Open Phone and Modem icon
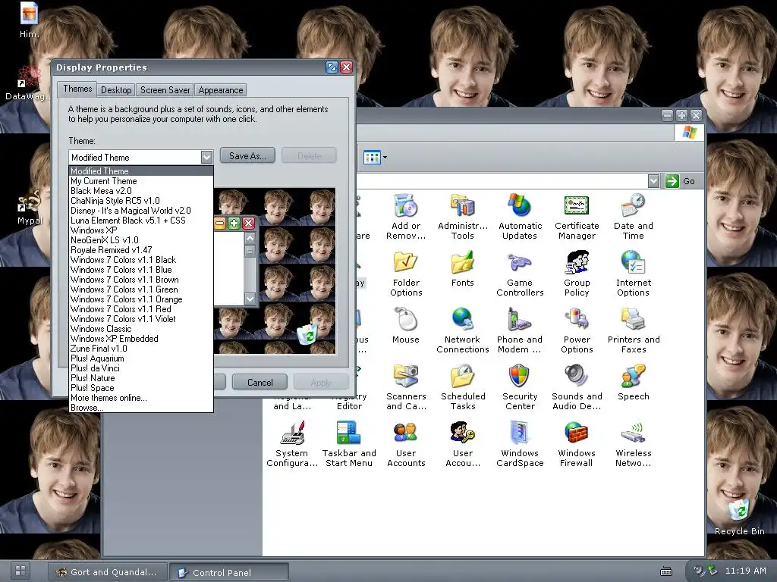The width and height of the screenshot is (777, 582). 519,320
